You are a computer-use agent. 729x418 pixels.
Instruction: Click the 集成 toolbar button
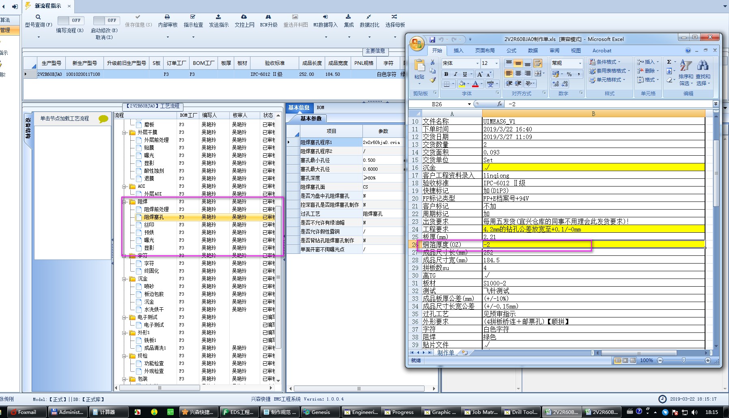pos(349,21)
